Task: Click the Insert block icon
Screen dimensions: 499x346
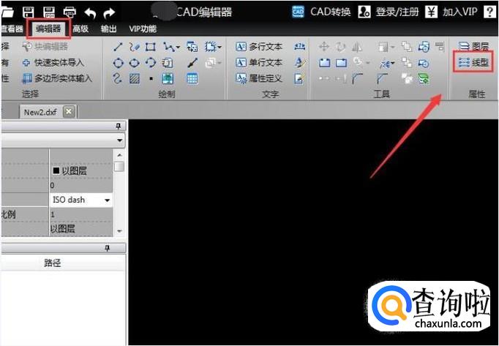Action: (192, 47)
